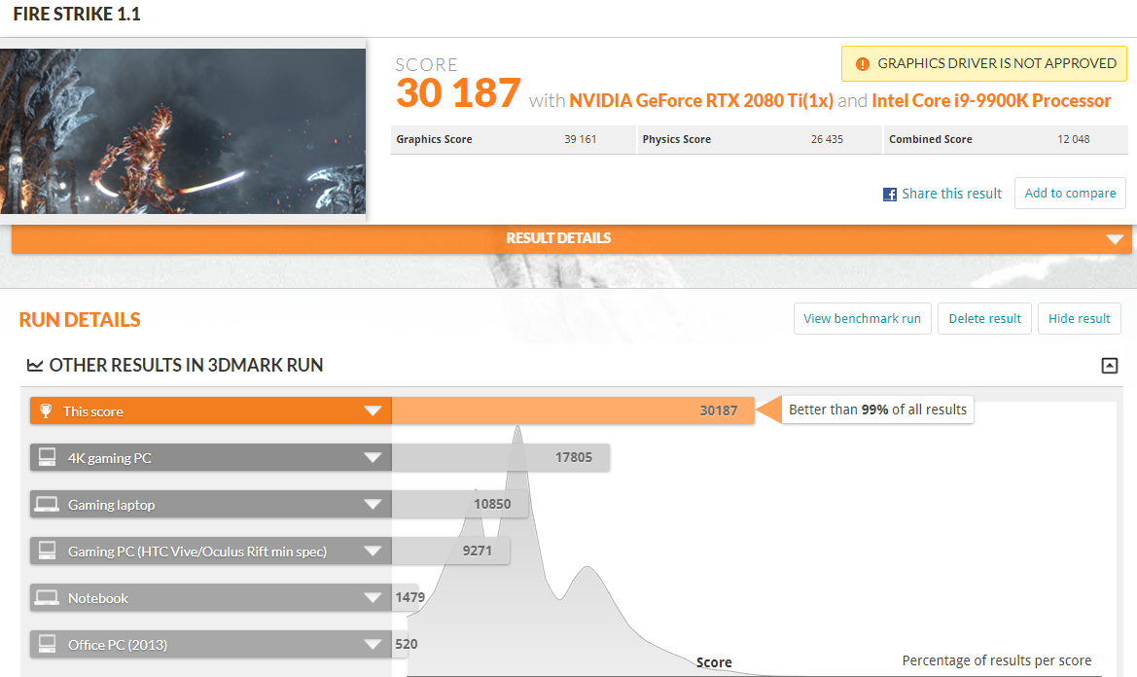Click the Score axis label on chart
1137x677 pixels.
714,662
